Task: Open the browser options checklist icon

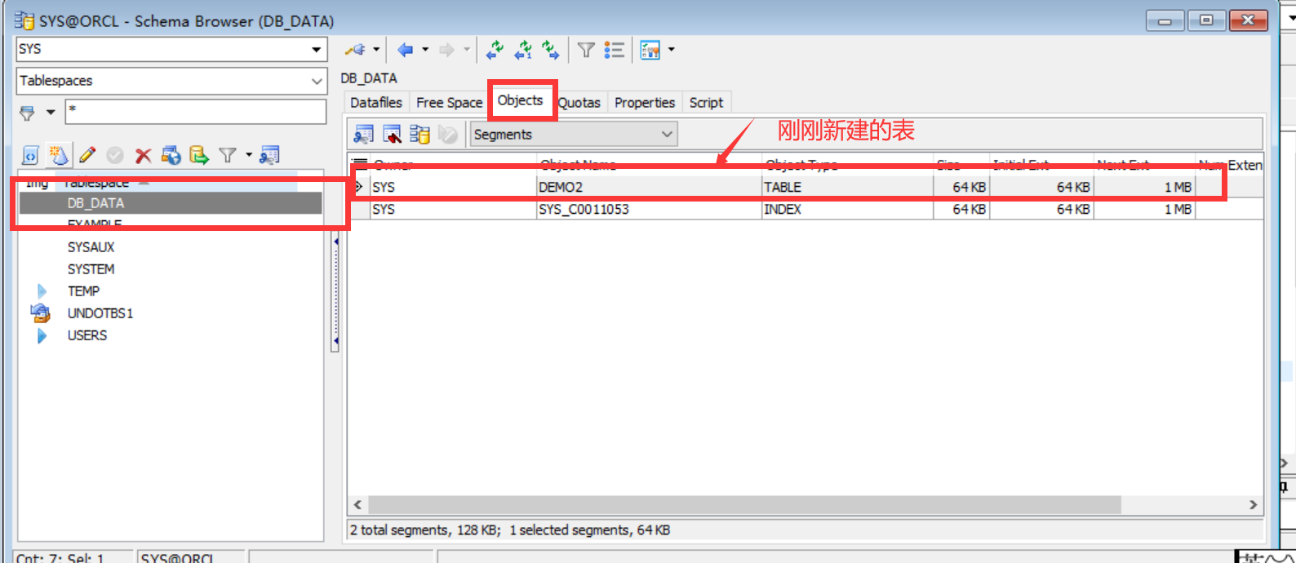Action: (650, 50)
